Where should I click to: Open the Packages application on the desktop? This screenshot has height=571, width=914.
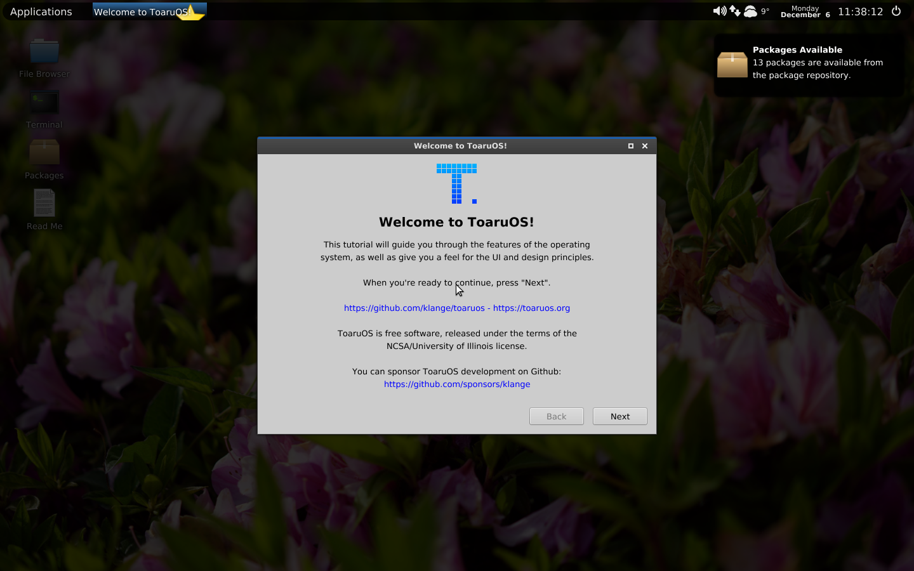[x=44, y=152]
